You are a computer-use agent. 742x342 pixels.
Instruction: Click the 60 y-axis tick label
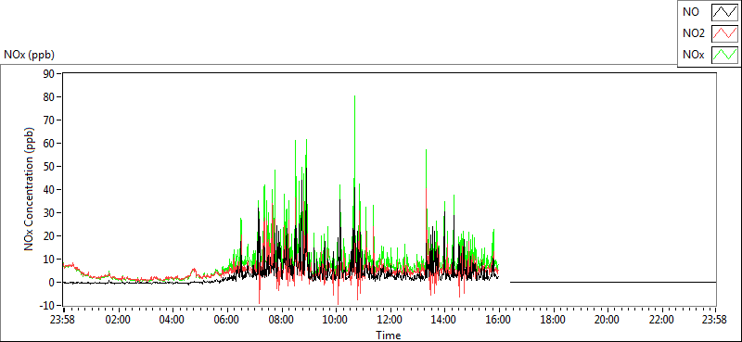point(49,144)
